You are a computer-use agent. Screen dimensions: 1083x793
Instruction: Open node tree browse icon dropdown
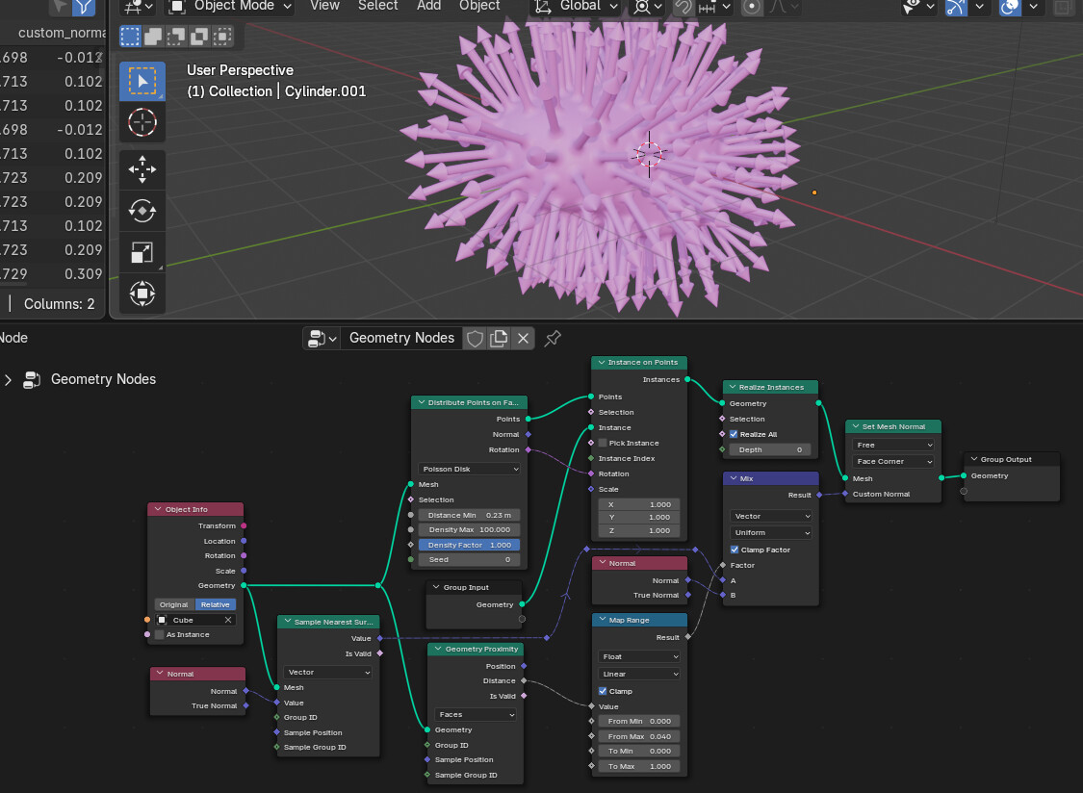pos(322,339)
